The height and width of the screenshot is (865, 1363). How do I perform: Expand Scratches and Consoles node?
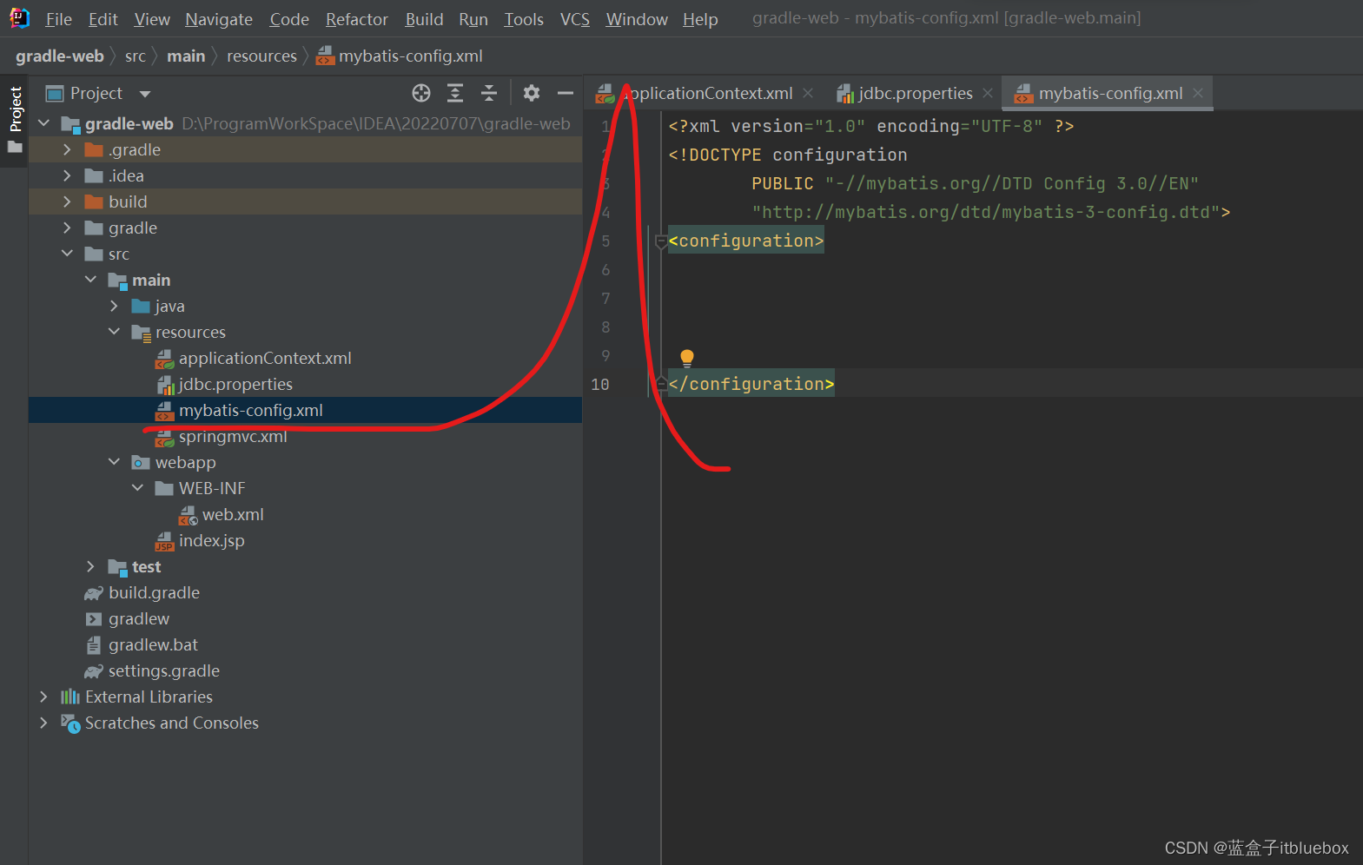point(43,723)
